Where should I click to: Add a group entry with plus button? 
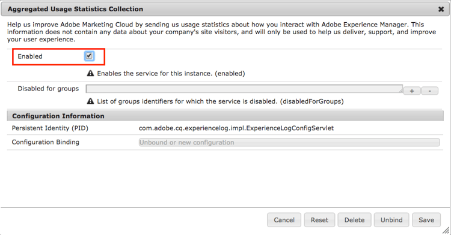coord(412,91)
